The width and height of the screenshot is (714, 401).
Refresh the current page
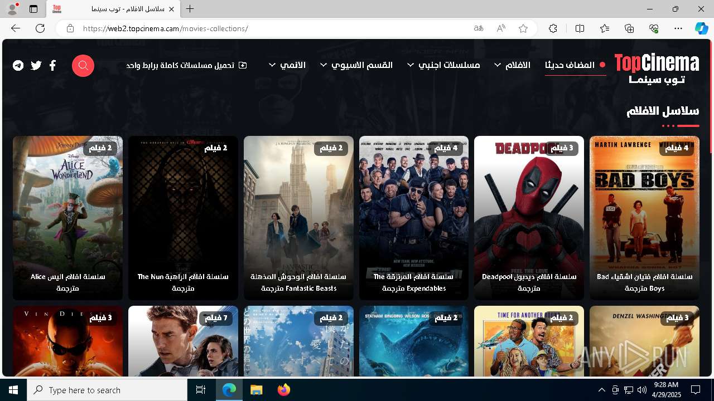point(40,28)
